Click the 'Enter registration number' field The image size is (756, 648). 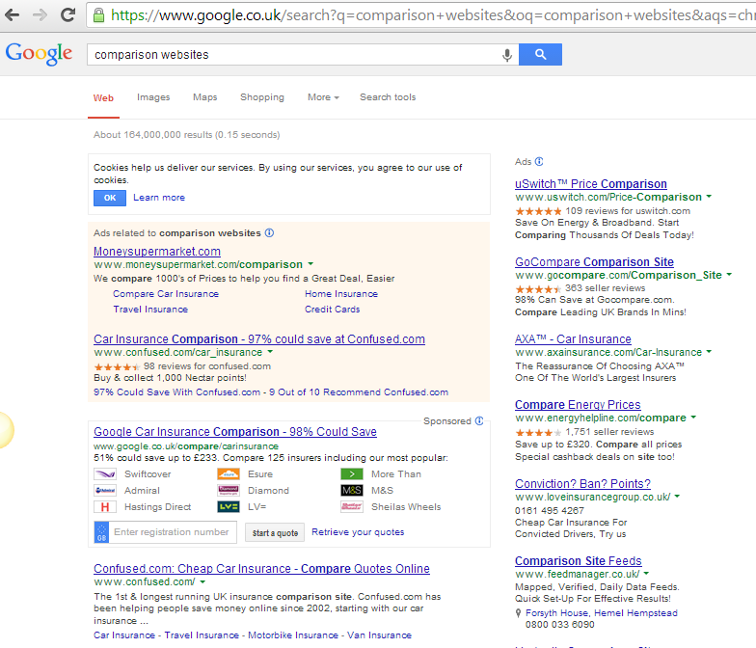pos(173,532)
